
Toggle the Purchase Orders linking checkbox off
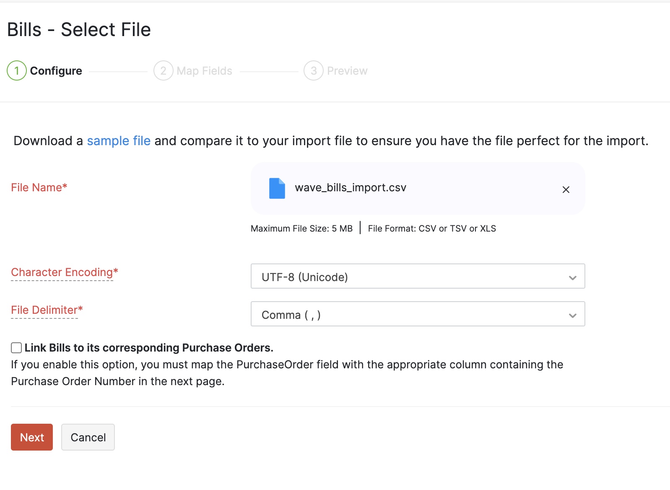click(x=16, y=347)
